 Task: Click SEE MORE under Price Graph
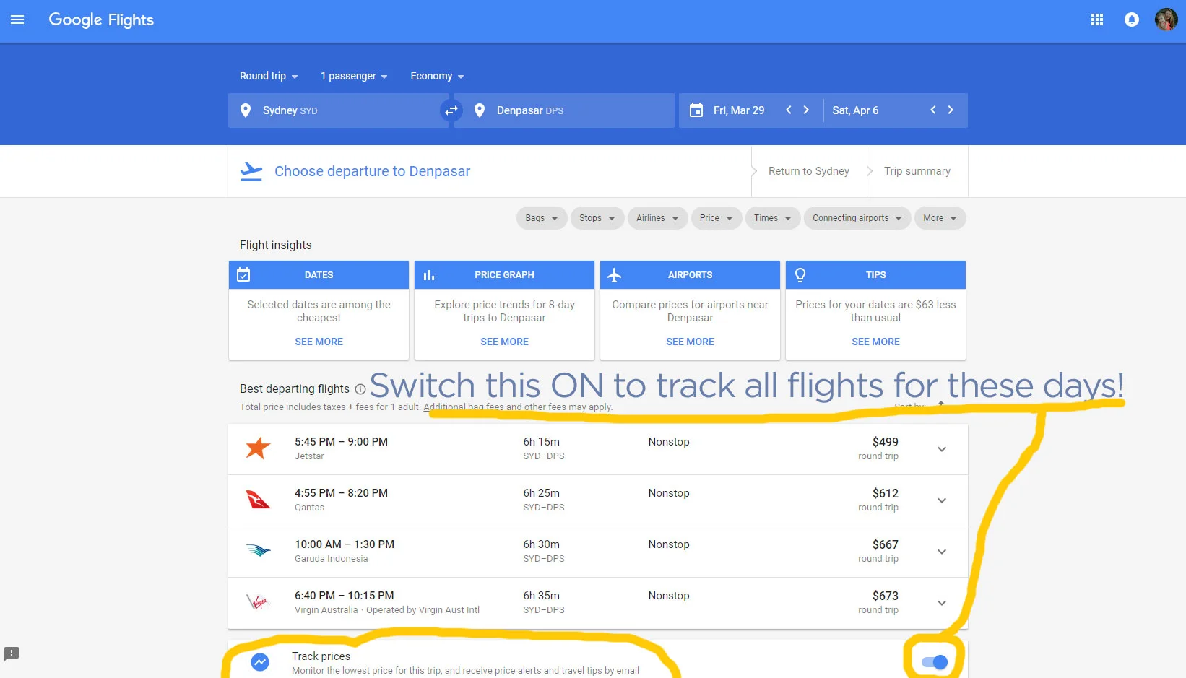504,342
